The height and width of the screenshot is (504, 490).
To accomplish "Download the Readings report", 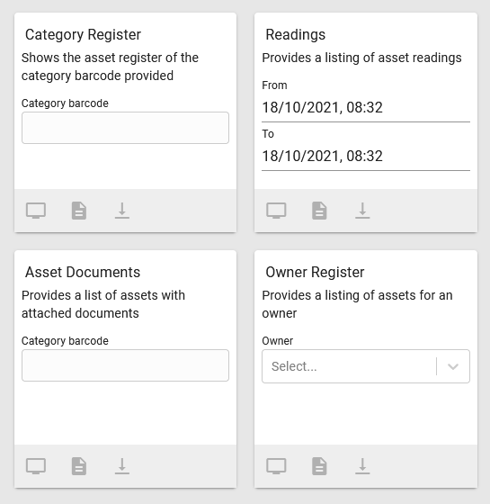I will [x=362, y=211].
